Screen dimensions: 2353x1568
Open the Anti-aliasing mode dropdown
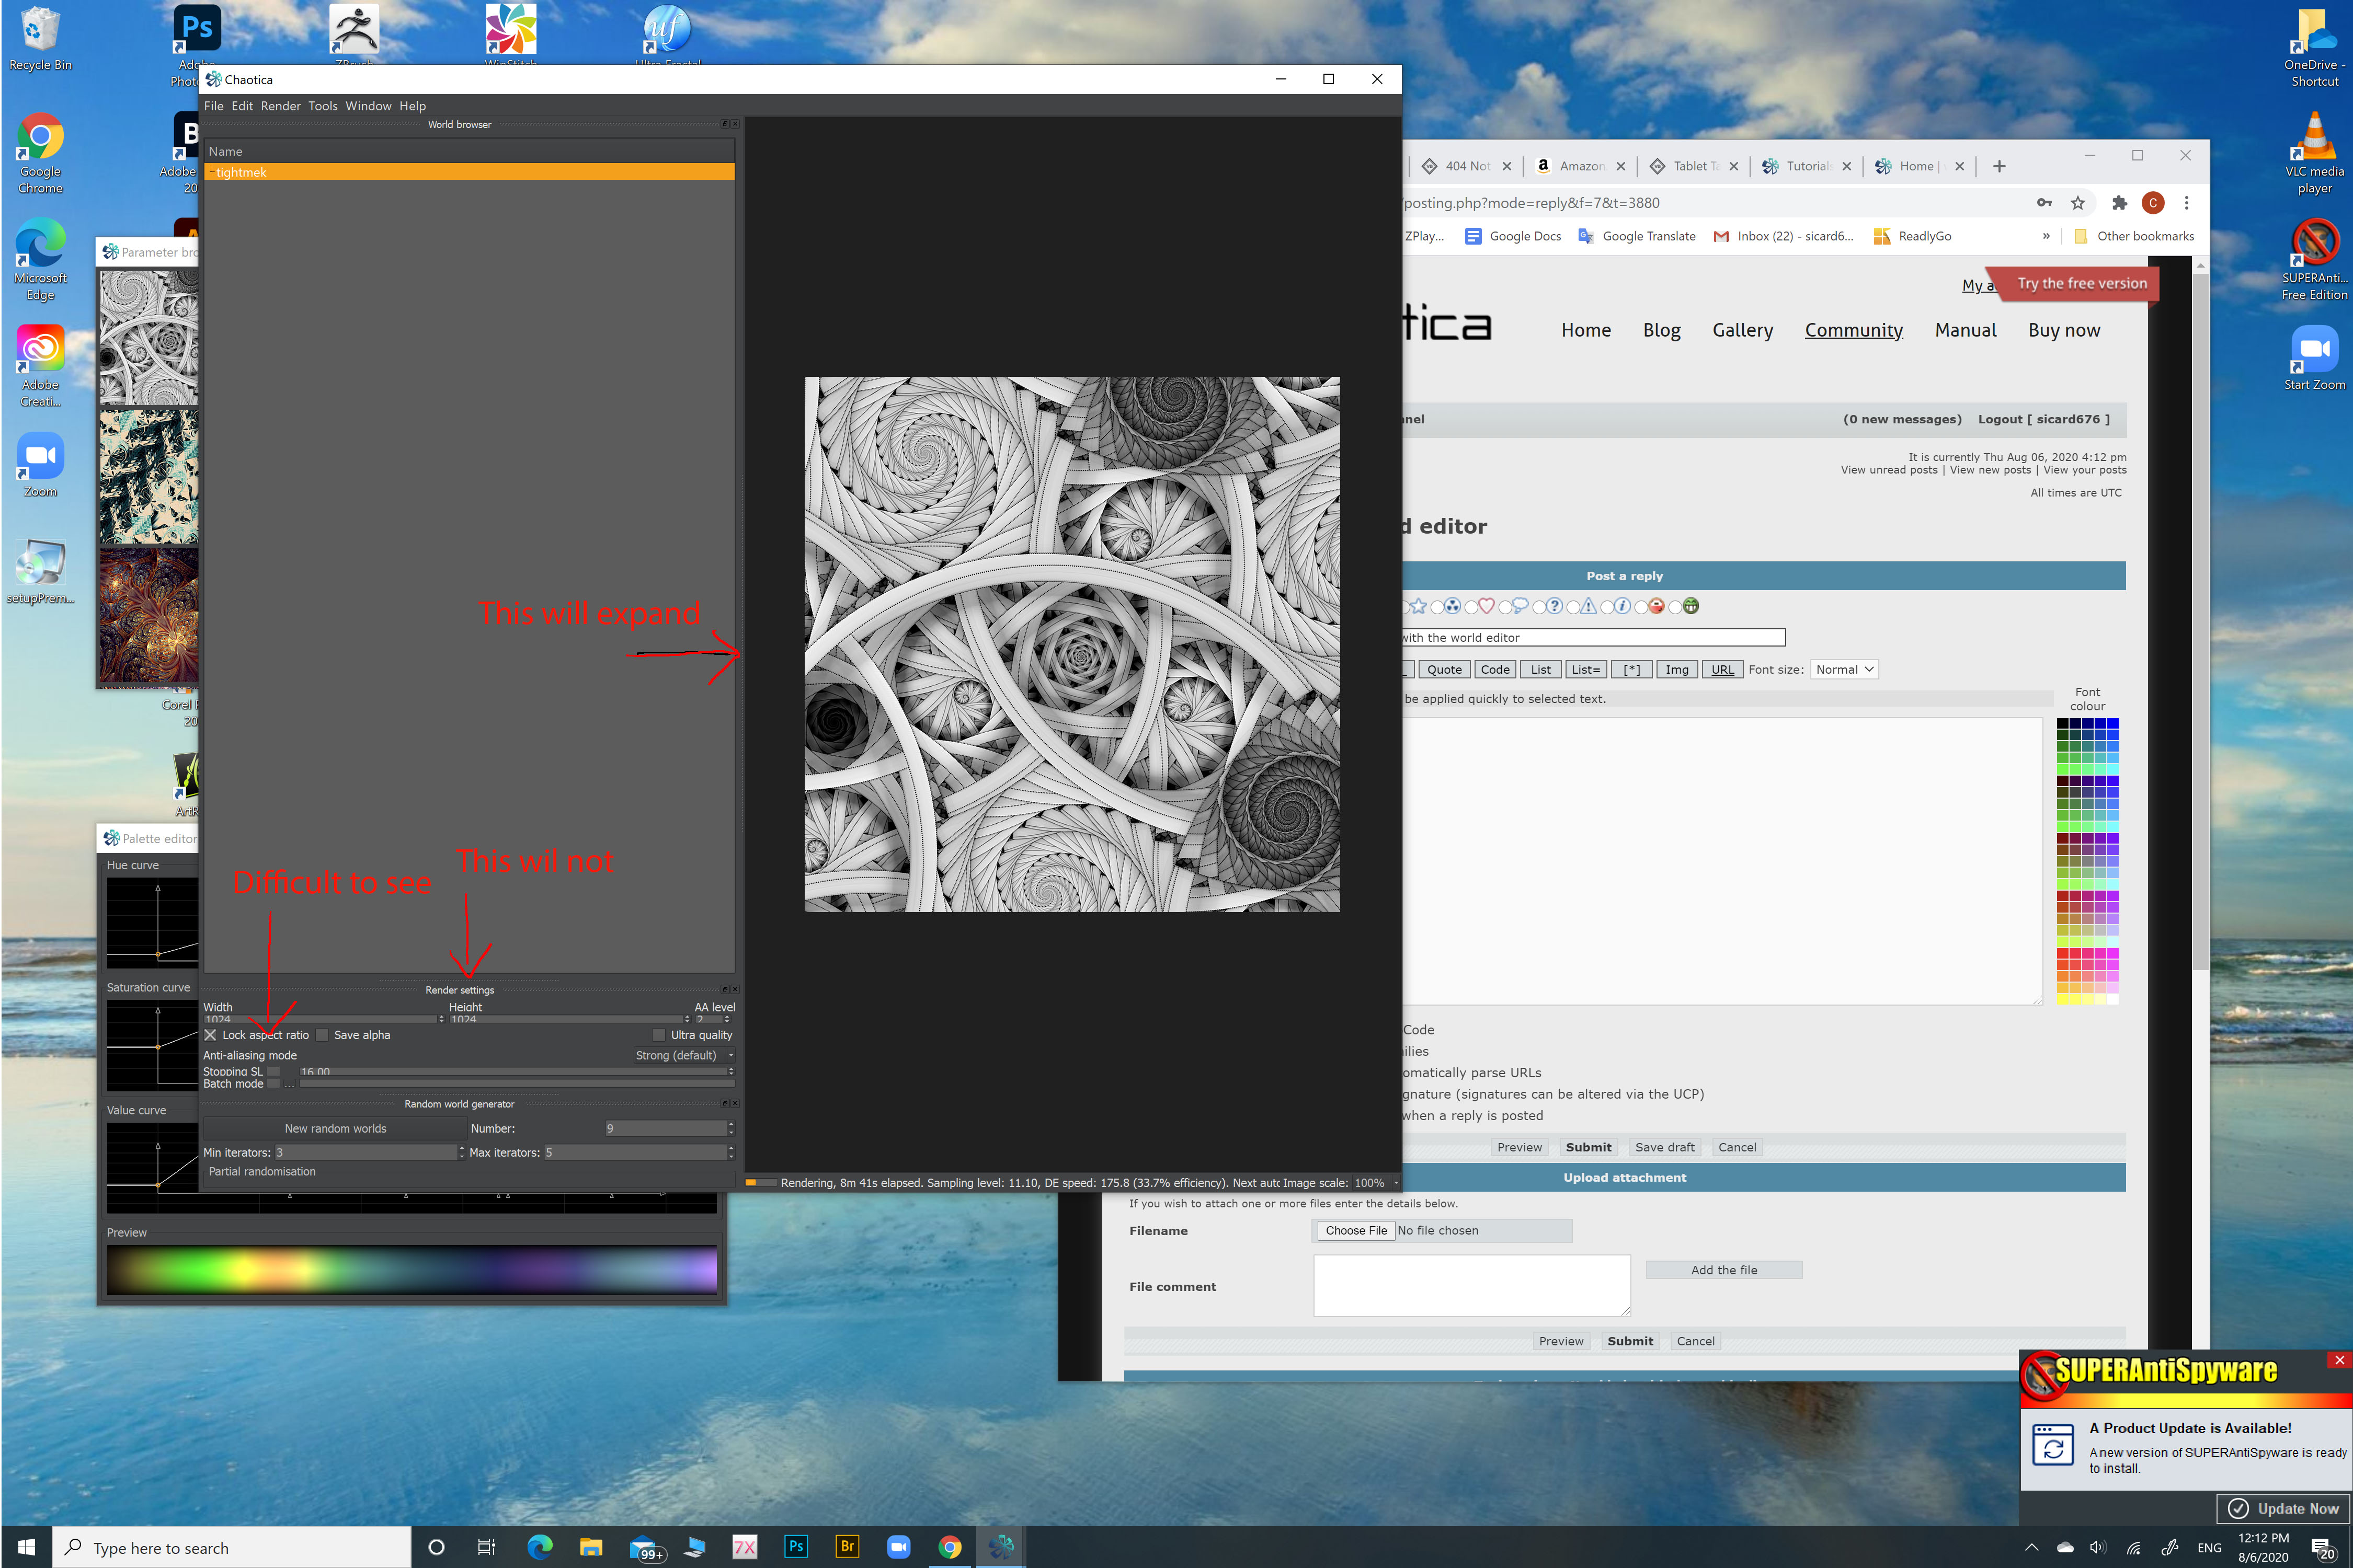(x=684, y=1055)
